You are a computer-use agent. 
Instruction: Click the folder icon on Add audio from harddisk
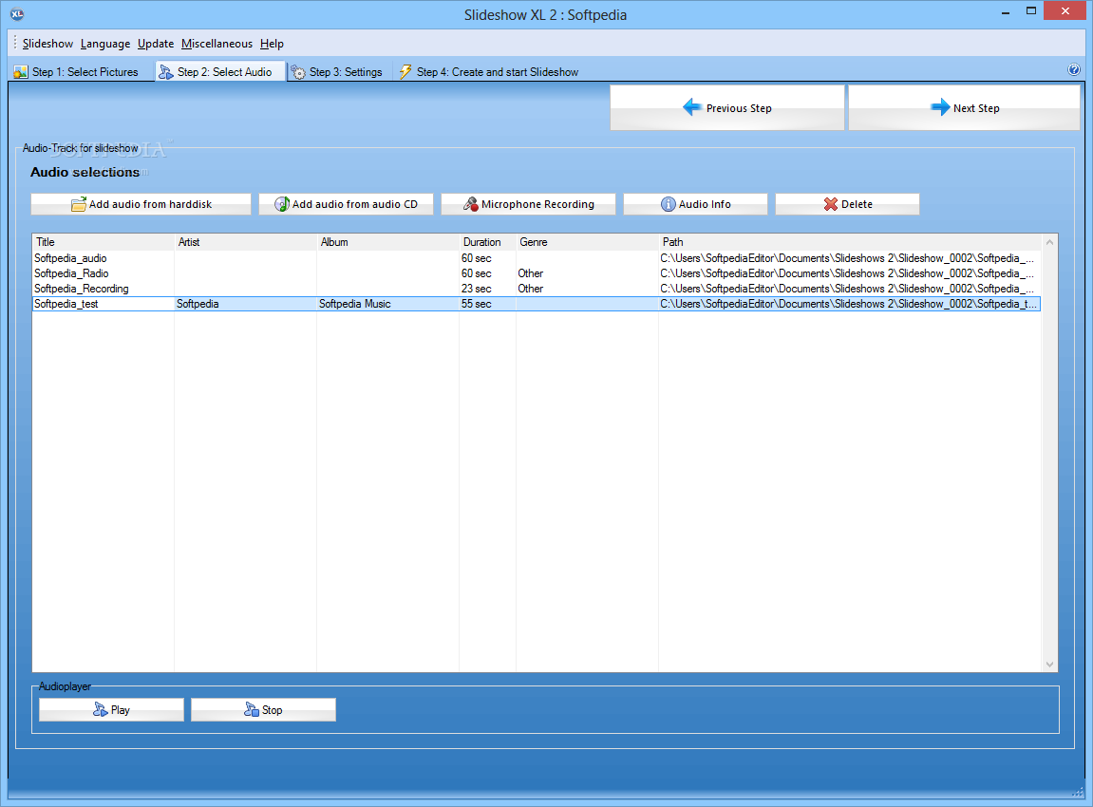point(79,204)
